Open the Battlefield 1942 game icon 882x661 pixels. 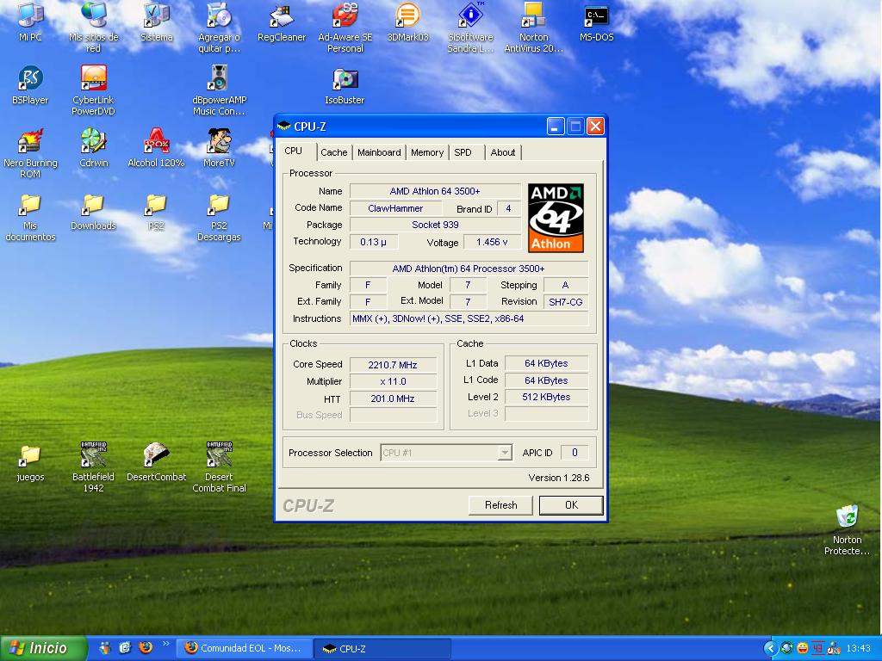(93, 455)
